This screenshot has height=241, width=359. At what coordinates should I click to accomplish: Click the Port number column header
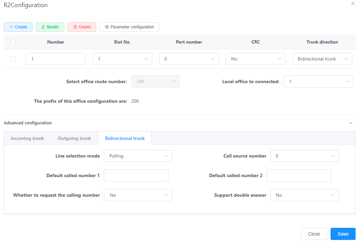coord(189,42)
